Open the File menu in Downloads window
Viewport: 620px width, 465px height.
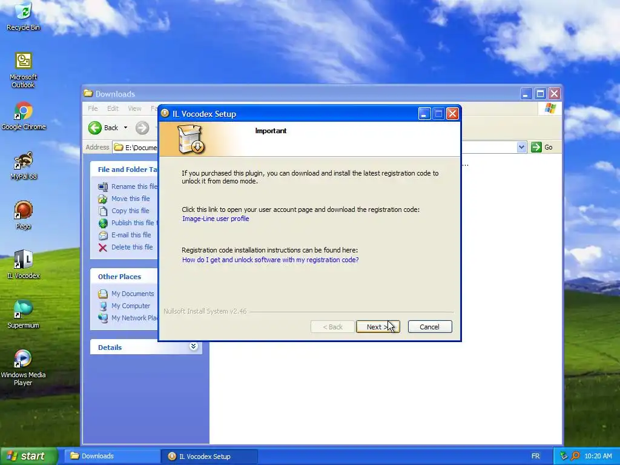[x=93, y=108]
